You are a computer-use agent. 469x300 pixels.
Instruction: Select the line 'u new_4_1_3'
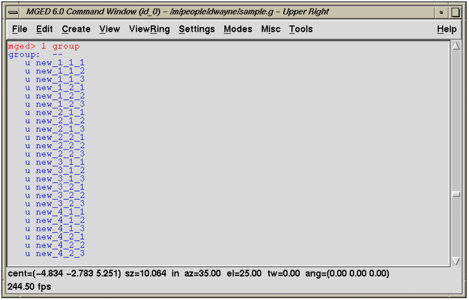(x=55, y=229)
